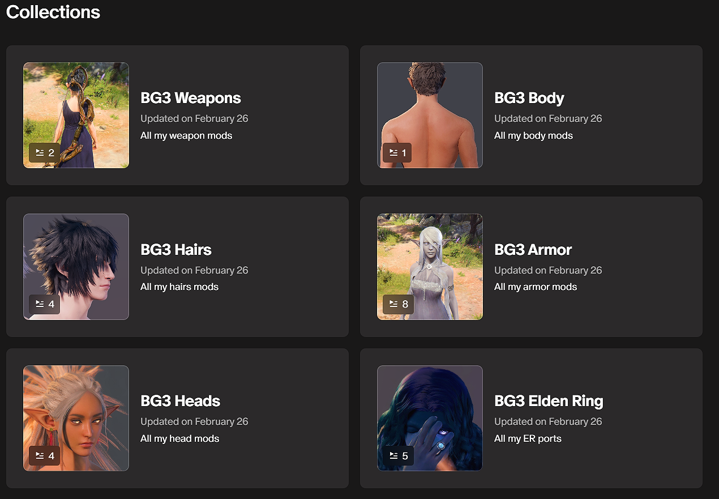This screenshot has width=719, height=499.
Task: Open the BG3 Body collection thumbnail
Action: tap(430, 116)
